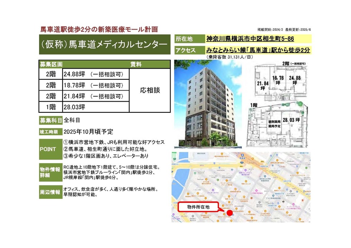Open the address link 神奈川県横浜市中区相生町5-86
351x248 pixels.
(x=250, y=39)
